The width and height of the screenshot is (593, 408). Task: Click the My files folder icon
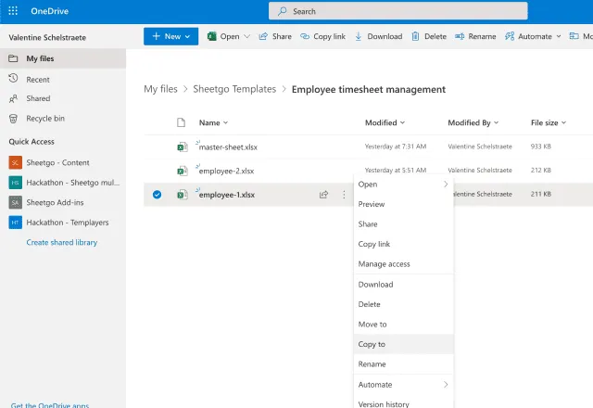point(13,58)
